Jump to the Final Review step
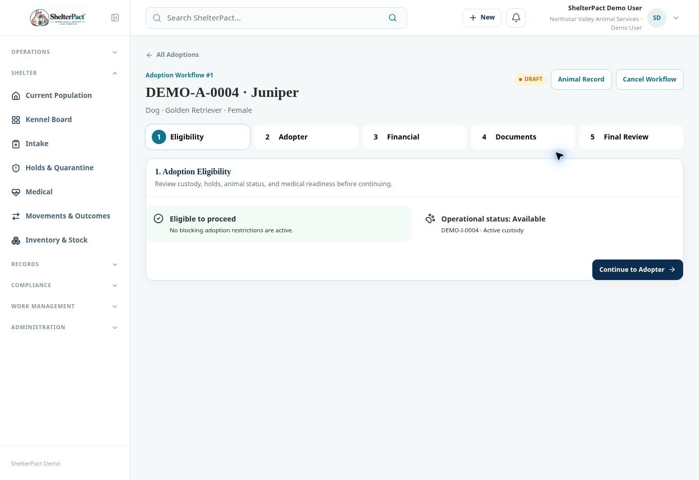The height and width of the screenshot is (480, 699). coord(631,137)
